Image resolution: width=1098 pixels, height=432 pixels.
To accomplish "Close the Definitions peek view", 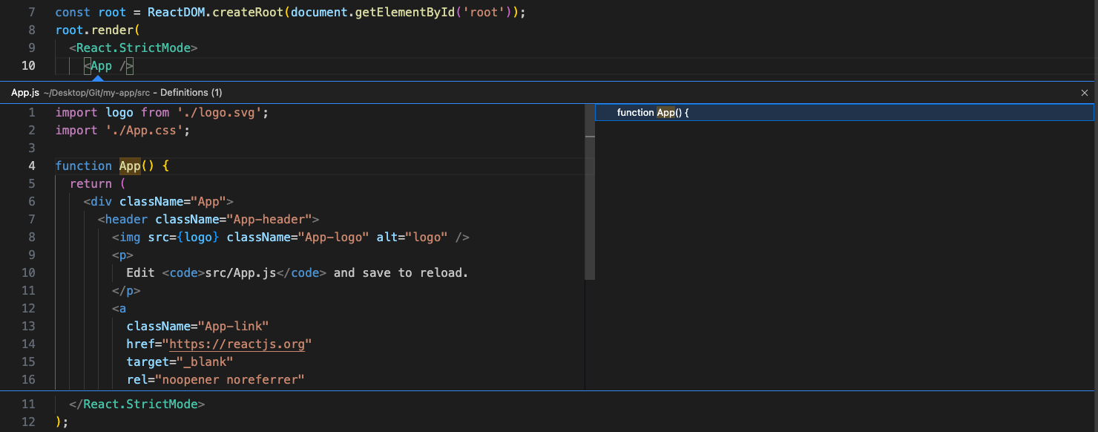I will [x=1084, y=92].
